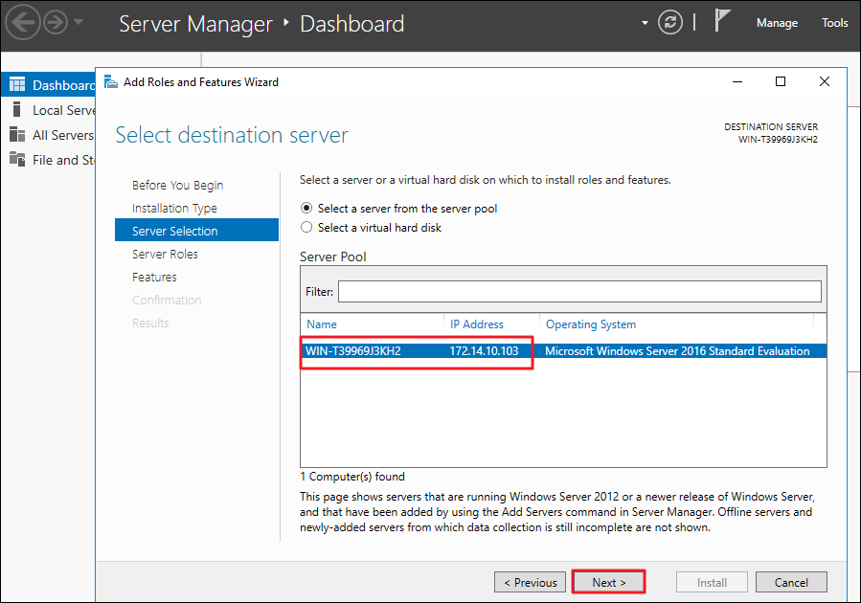The width and height of the screenshot is (861, 603).
Task: Go to Before You Begin step
Action: click(x=177, y=186)
